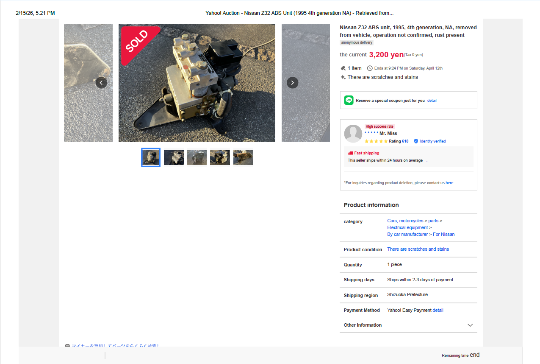The width and height of the screenshot is (540, 364).
Task: Open the coupon detail link
Action: coord(432,101)
